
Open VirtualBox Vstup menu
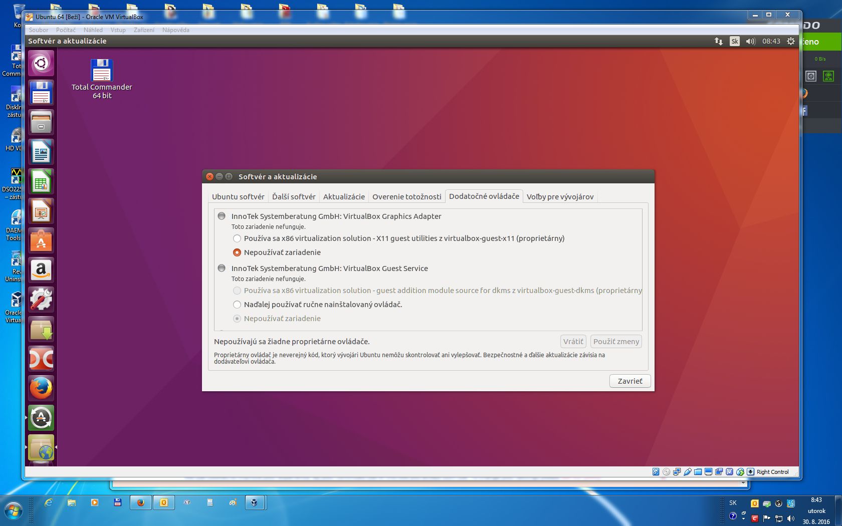pyautogui.click(x=118, y=30)
